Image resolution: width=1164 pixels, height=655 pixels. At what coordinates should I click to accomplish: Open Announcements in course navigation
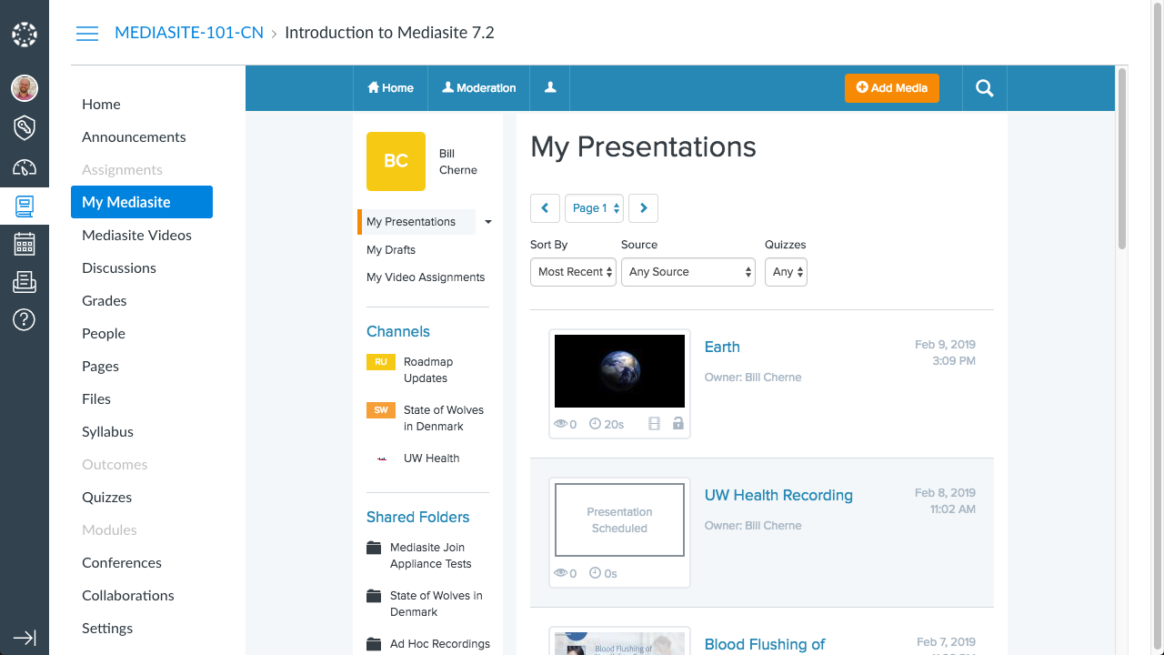[x=134, y=136]
